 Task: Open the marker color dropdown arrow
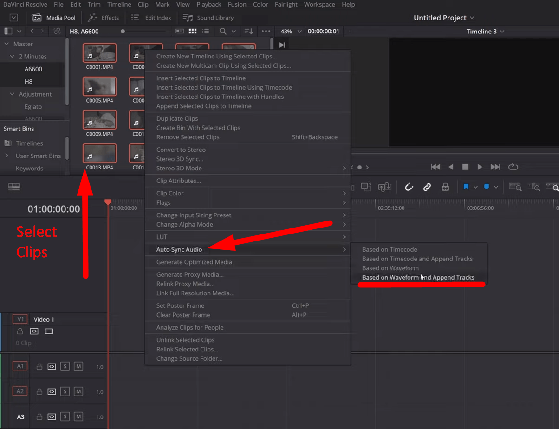496,187
